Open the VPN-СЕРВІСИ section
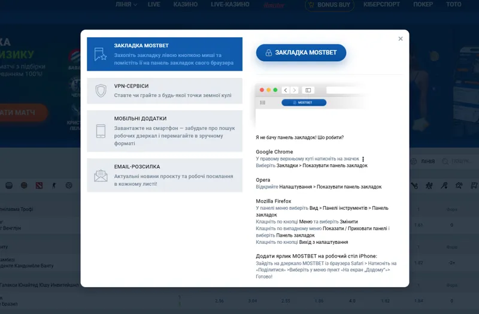Viewport: 479px width, 314px height. [x=165, y=91]
